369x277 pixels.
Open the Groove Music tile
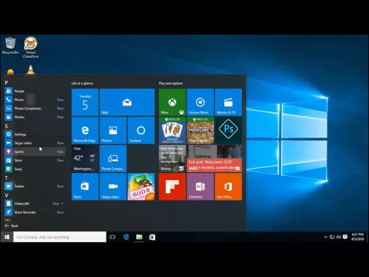[200, 102]
